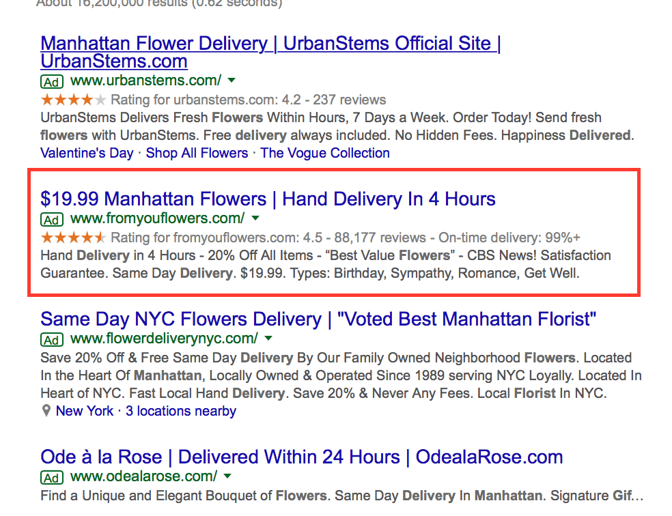Click the star rating for fromyouflowers.com

tap(73, 238)
